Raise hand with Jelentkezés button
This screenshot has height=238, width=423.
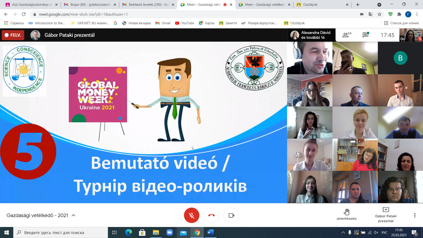(346, 215)
